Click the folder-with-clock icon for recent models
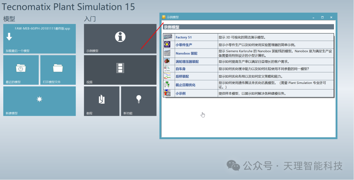The image size is (354, 180). (x=21, y=68)
